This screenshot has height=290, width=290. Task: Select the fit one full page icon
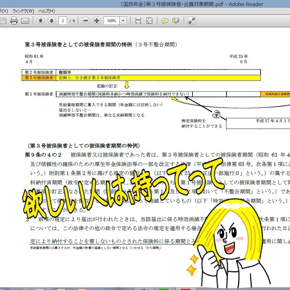pyautogui.click(x=149, y=20)
